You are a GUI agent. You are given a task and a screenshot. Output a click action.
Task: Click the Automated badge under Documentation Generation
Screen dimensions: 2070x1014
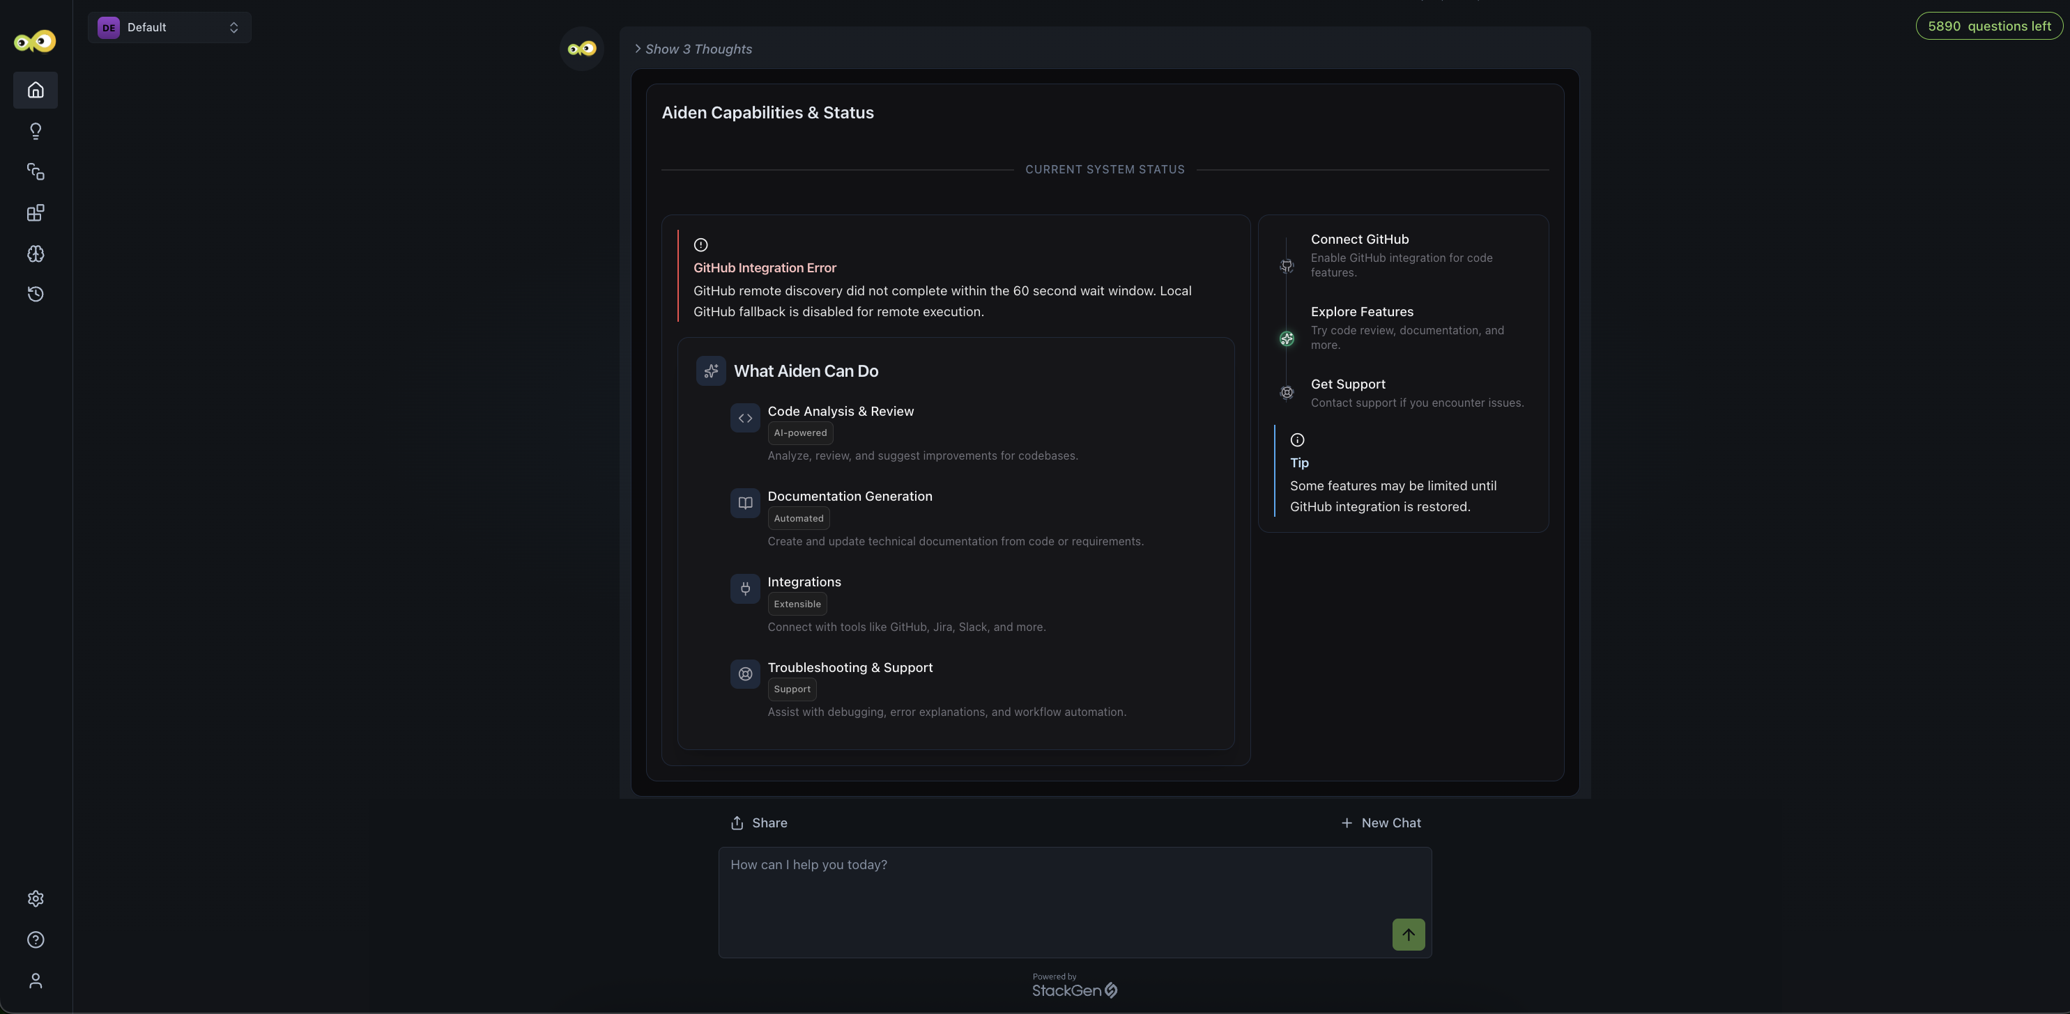coord(798,518)
